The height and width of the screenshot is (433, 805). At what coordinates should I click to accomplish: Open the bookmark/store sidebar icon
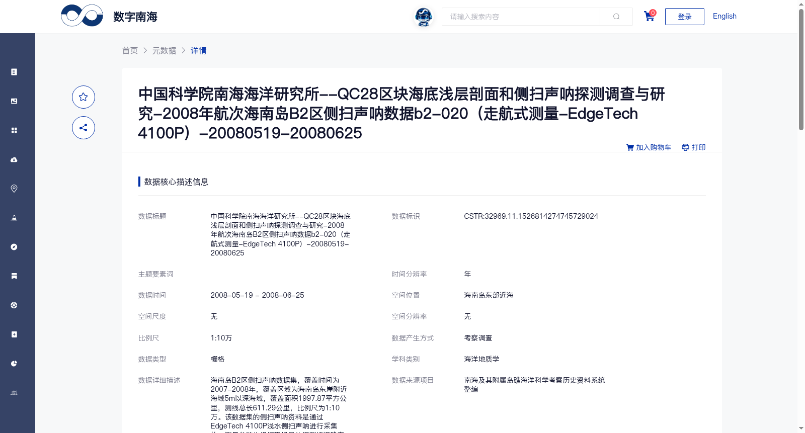point(14,276)
